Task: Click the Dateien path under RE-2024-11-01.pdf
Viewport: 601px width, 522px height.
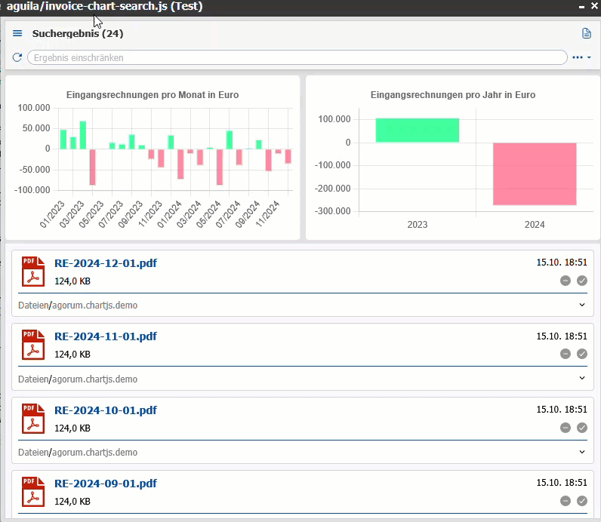Action: [32, 379]
